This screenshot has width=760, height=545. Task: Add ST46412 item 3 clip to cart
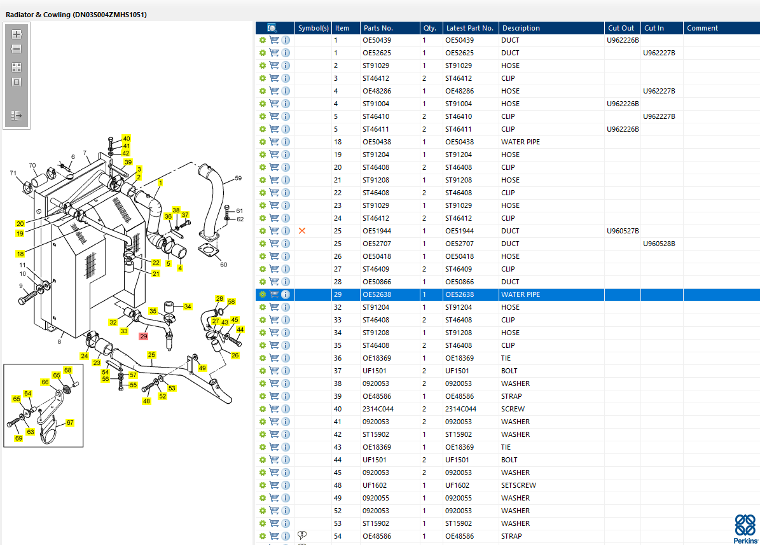[x=274, y=78]
